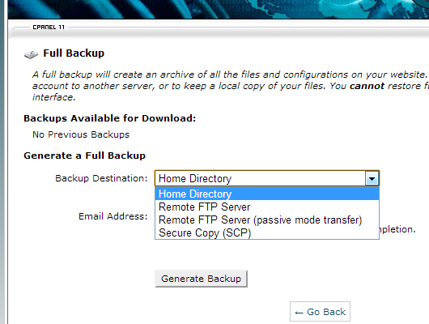Click the Generate a Full Backup heading

[84, 156]
